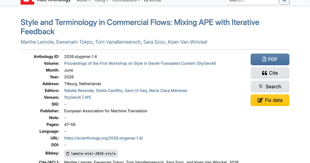Open editor Sheila Castilho's page
This screenshot has height=163, width=310.
(x=109, y=91)
